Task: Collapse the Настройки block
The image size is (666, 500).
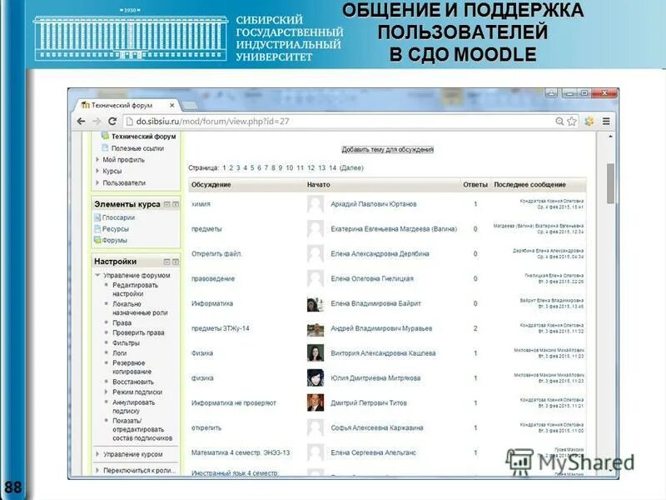Action: 167,262
